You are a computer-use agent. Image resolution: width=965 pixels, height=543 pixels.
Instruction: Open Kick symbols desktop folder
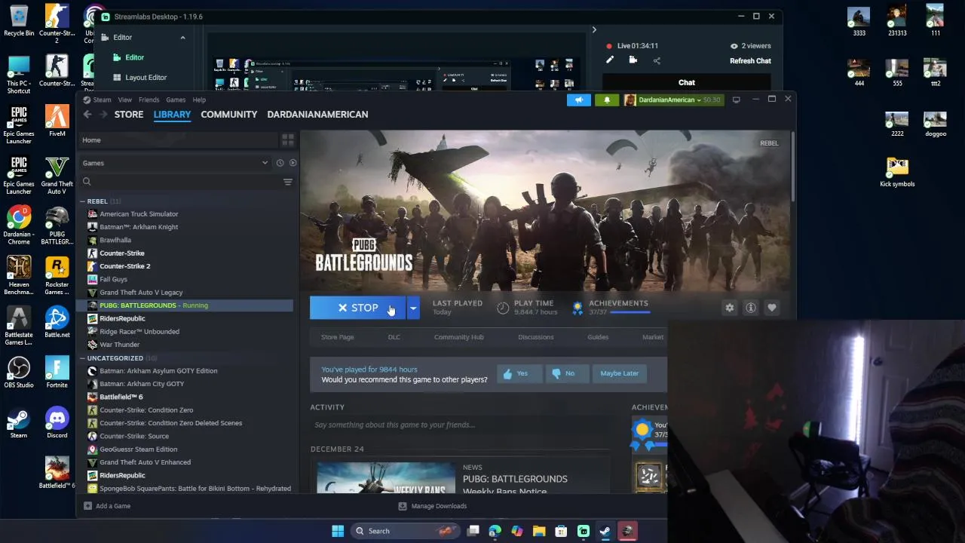[x=897, y=171]
